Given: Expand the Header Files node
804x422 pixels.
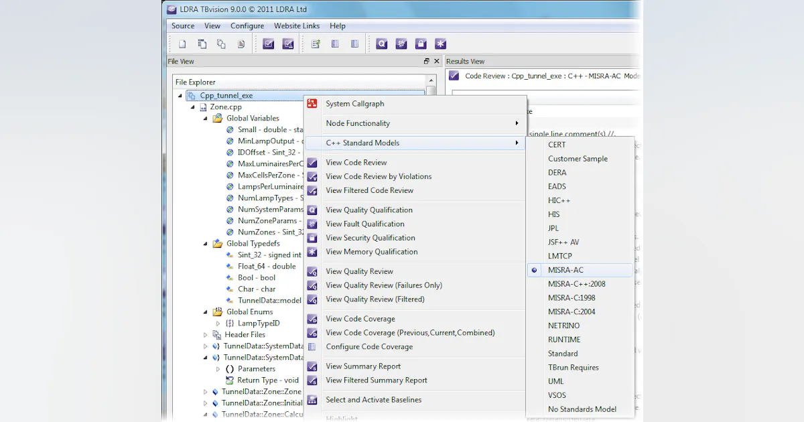Looking at the screenshot, I should coord(206,335).
